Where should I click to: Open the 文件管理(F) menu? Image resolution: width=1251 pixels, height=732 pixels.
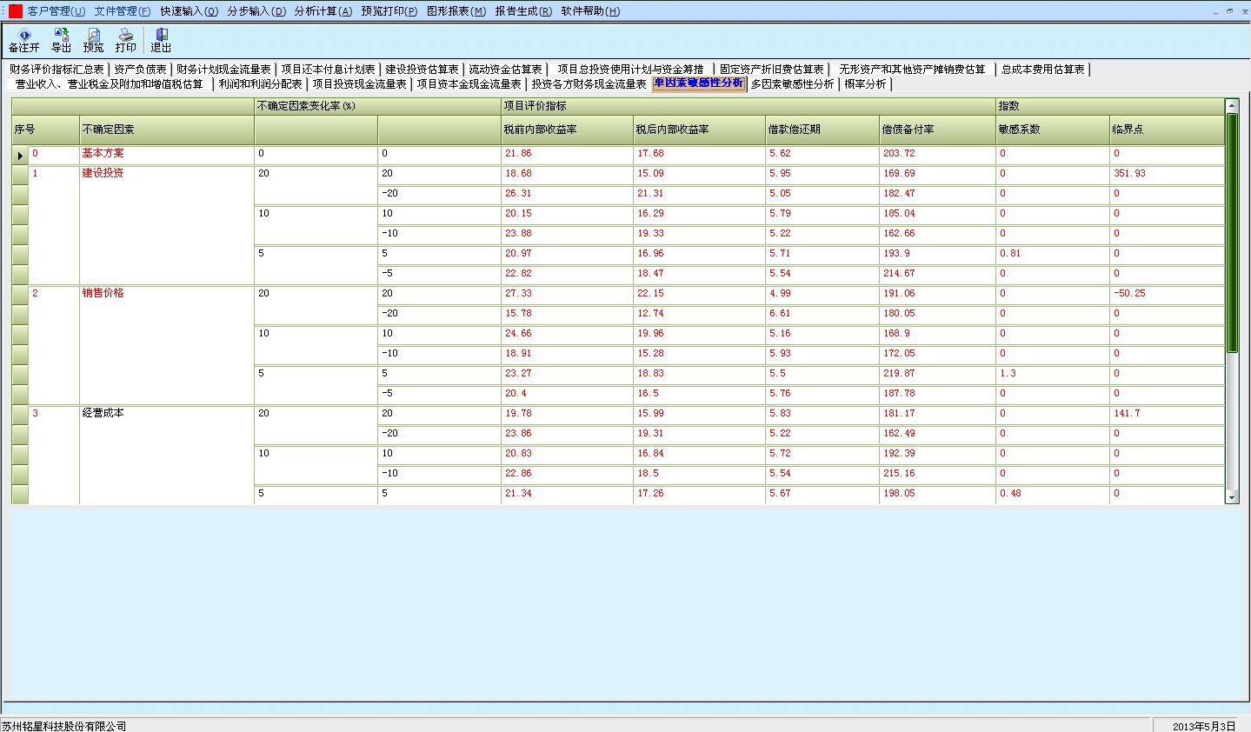pyautogui.click(x=123, y=11)
